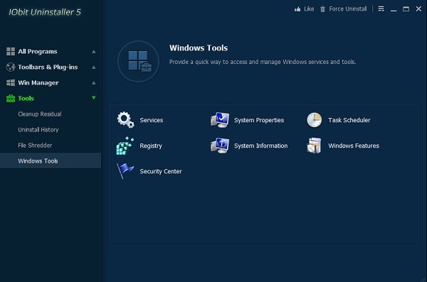The image size is (427, 282).
Task: Click the System Properties label
Action: tap(259, 120)
